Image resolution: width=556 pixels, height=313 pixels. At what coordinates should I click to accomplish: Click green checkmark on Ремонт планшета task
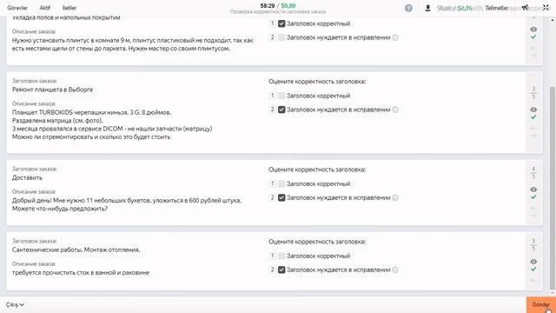[533, 117]
